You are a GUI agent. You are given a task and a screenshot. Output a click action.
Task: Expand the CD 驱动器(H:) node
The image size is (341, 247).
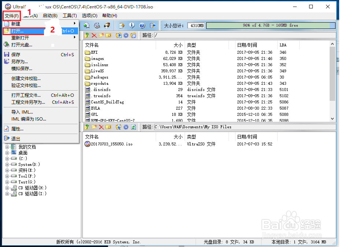(7, 188)
